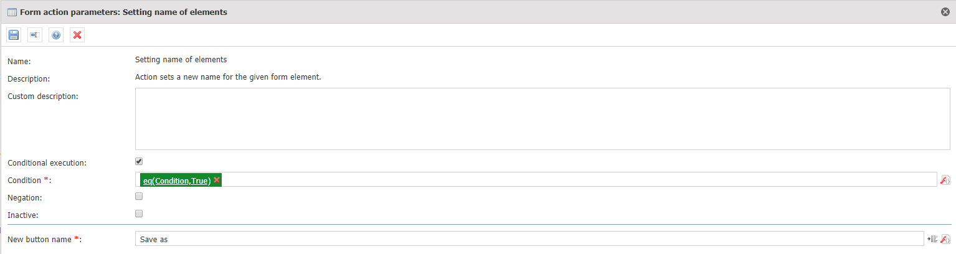Enable the Negation checkbox

[139, 196]
